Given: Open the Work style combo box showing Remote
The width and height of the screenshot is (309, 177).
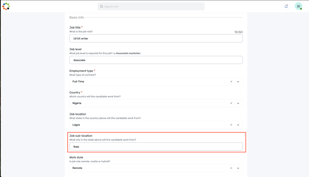Looking at the screenshot, I should click(156, 168).
